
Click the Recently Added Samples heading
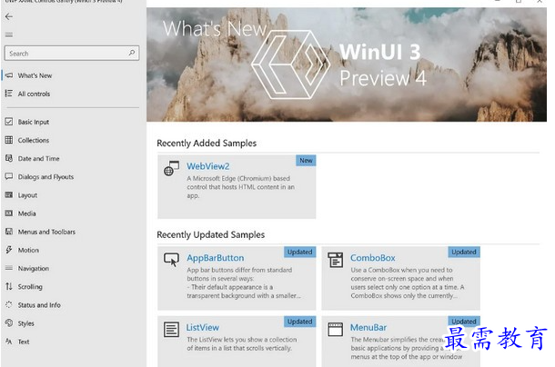click(x=207, y=144)
